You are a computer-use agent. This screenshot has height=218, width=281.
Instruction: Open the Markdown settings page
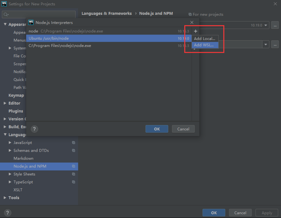click(23, 159)
